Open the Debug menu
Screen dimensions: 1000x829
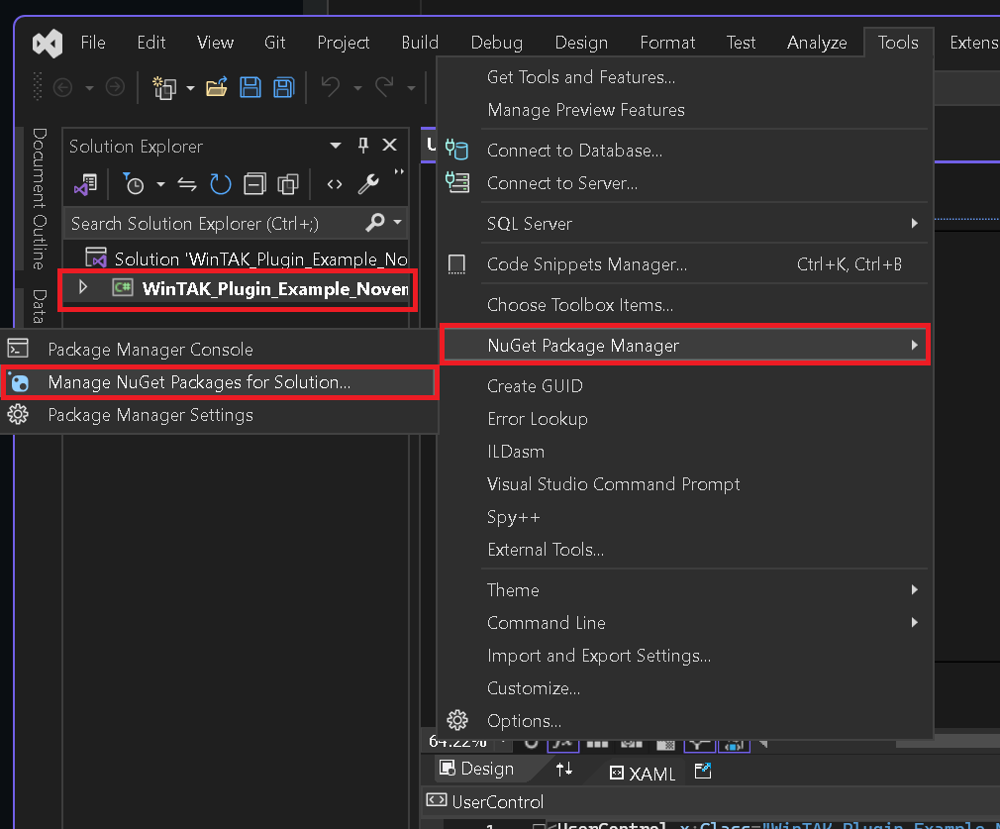[497, 43]
